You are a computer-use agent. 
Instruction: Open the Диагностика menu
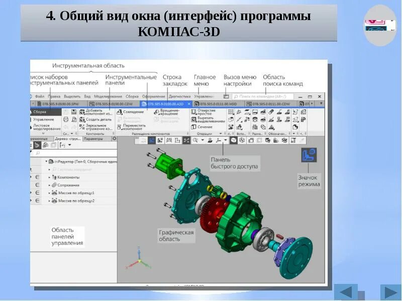(x=179, y=96)
